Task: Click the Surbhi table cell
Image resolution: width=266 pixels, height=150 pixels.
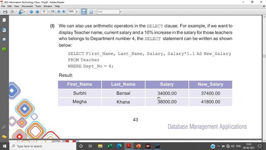Action: [80, 93]
